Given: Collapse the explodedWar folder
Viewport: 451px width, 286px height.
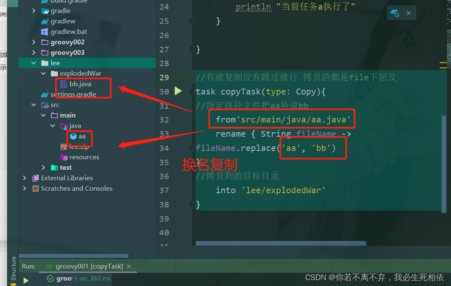Looking at the screenshot, I should 44,74.
